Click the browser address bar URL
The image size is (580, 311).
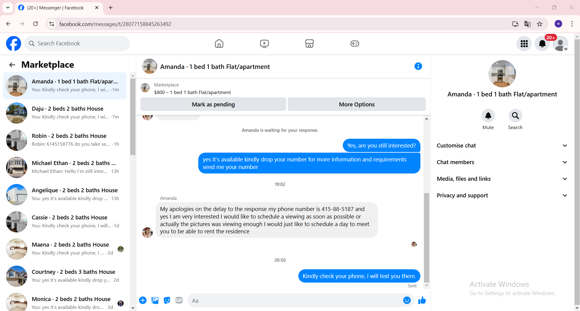point(115,24)
